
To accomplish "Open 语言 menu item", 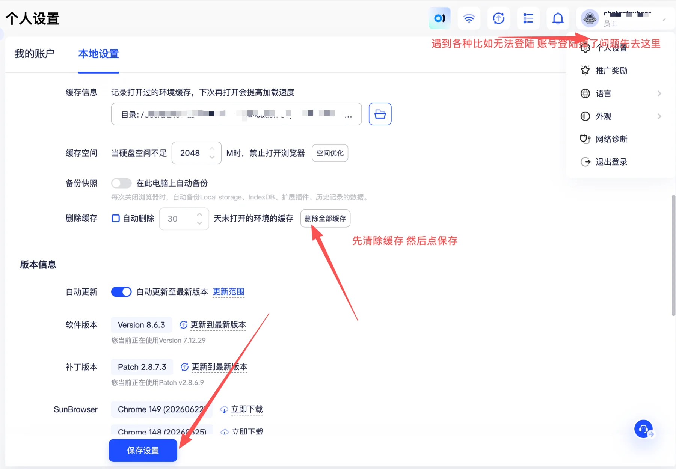I will click(620, 93).
